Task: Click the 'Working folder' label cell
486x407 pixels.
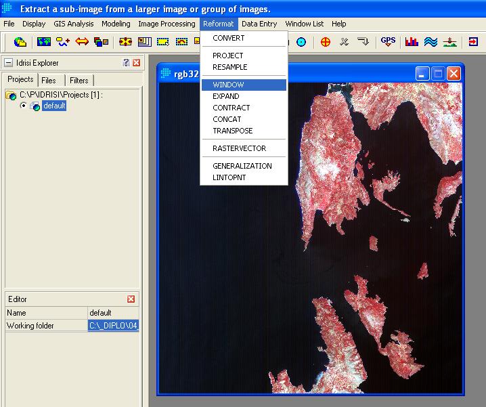Action: click(x=47, y=326)
